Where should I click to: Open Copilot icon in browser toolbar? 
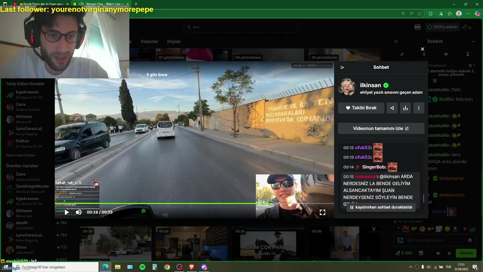(x=477, y=14)
